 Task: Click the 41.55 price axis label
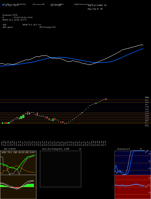coord(146,111)
